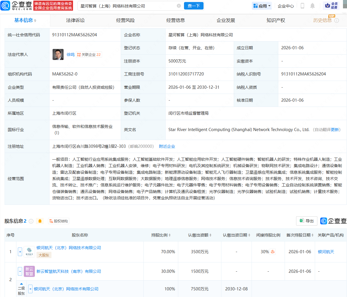This screenshot has width=347, height=297.
Task: Click the Qichacha logo in header
Action: [16, 5]
